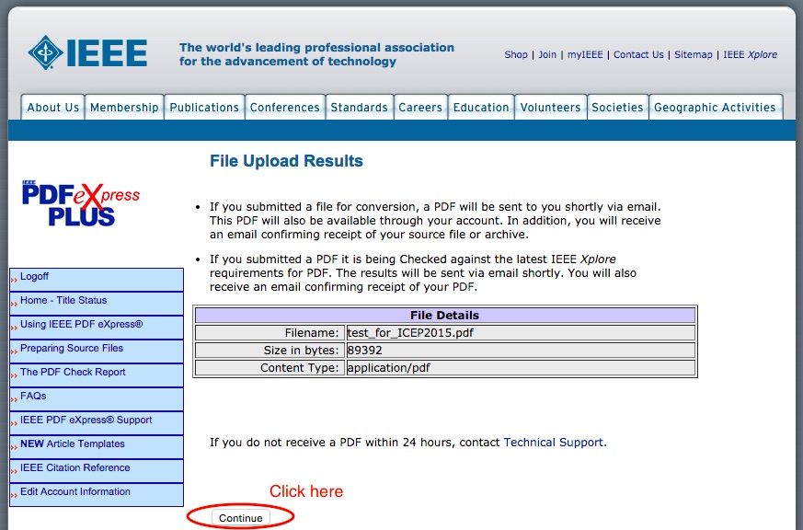View The PDF Check Report page
Image resolution: width=803 pixels, height=530 pixels.
pos(73,373)
